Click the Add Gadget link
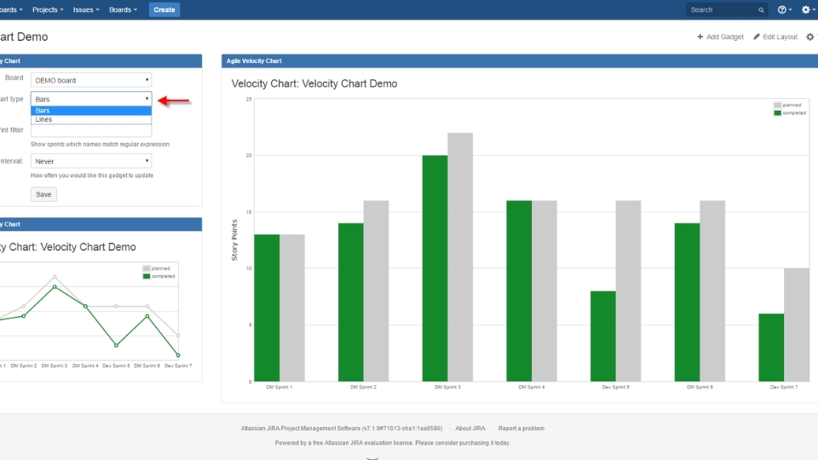 [721, 37]
